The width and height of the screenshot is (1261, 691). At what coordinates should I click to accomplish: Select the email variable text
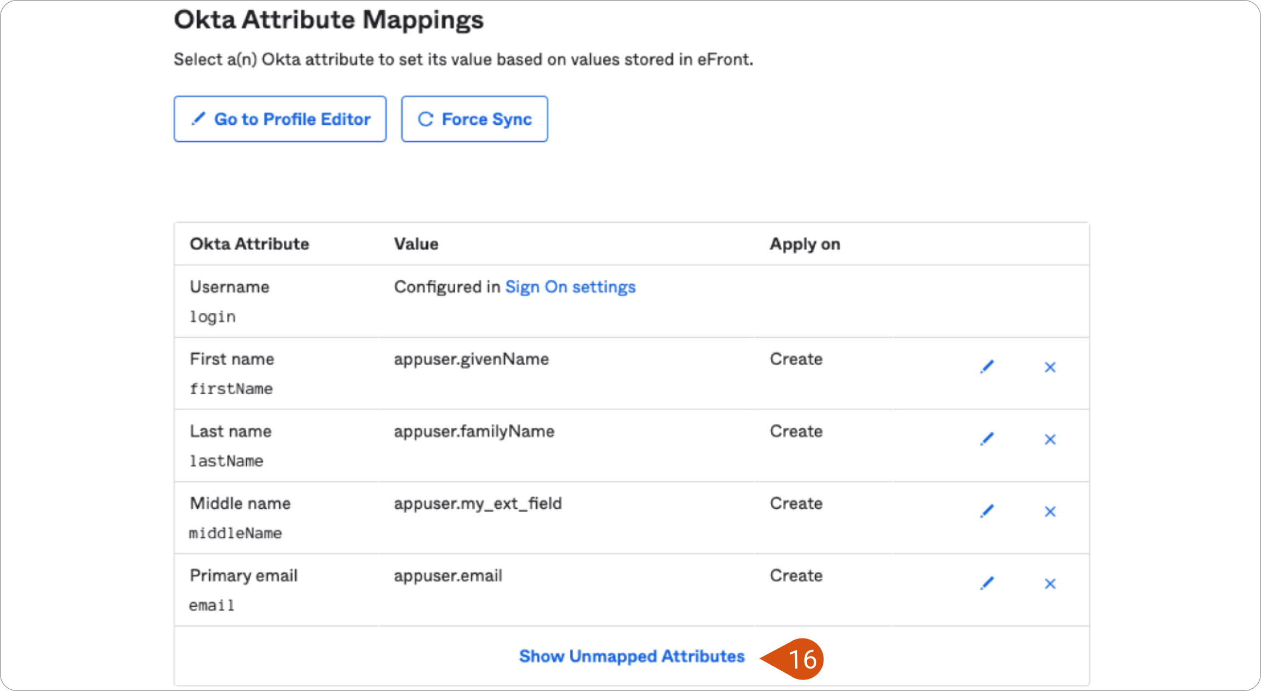point(211,606)
